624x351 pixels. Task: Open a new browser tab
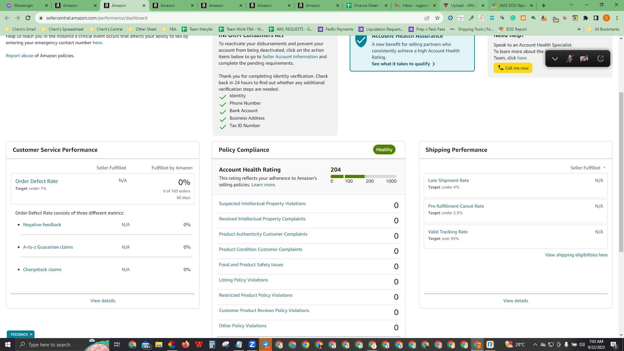click(544, 6)
